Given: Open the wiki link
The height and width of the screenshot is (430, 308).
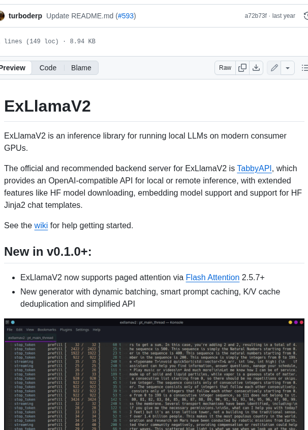Looking at the screenshot, I should tap(41, 225).
